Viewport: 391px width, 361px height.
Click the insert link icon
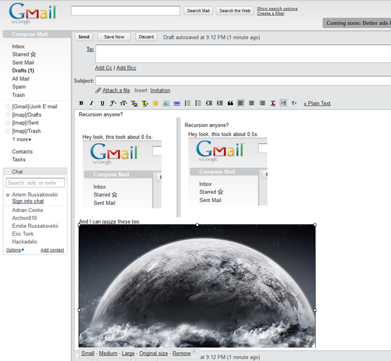click(177, 103)
